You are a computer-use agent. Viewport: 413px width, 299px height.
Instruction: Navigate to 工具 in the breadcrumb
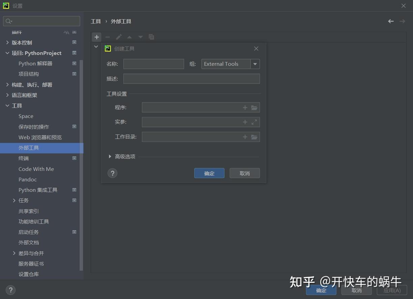coord(96,21)
